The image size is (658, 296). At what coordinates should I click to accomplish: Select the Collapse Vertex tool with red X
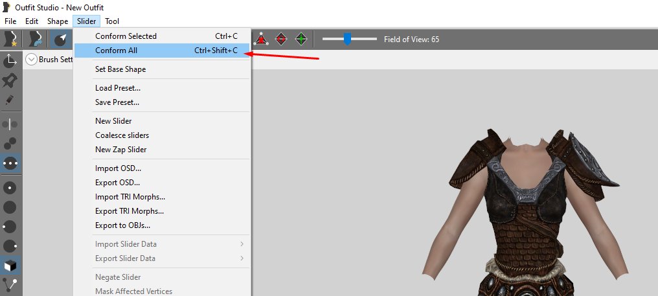(x=261, y=39)
